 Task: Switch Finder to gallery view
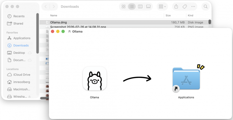tap(148, 6)
